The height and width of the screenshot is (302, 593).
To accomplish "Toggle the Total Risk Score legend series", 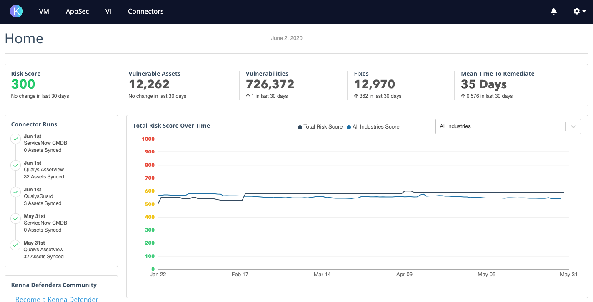I will point(320,127).
